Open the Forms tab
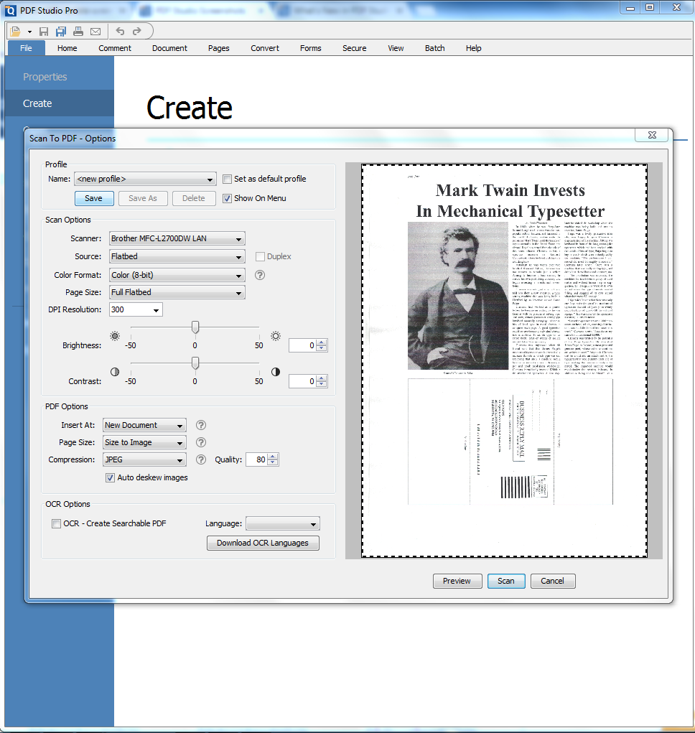The height and width of the screenshot is (733, 695). [311, 48]
